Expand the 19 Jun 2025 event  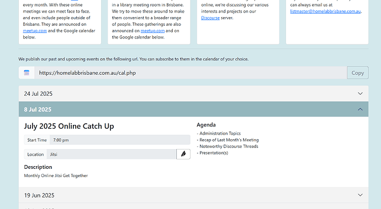[x=193, y=195]
